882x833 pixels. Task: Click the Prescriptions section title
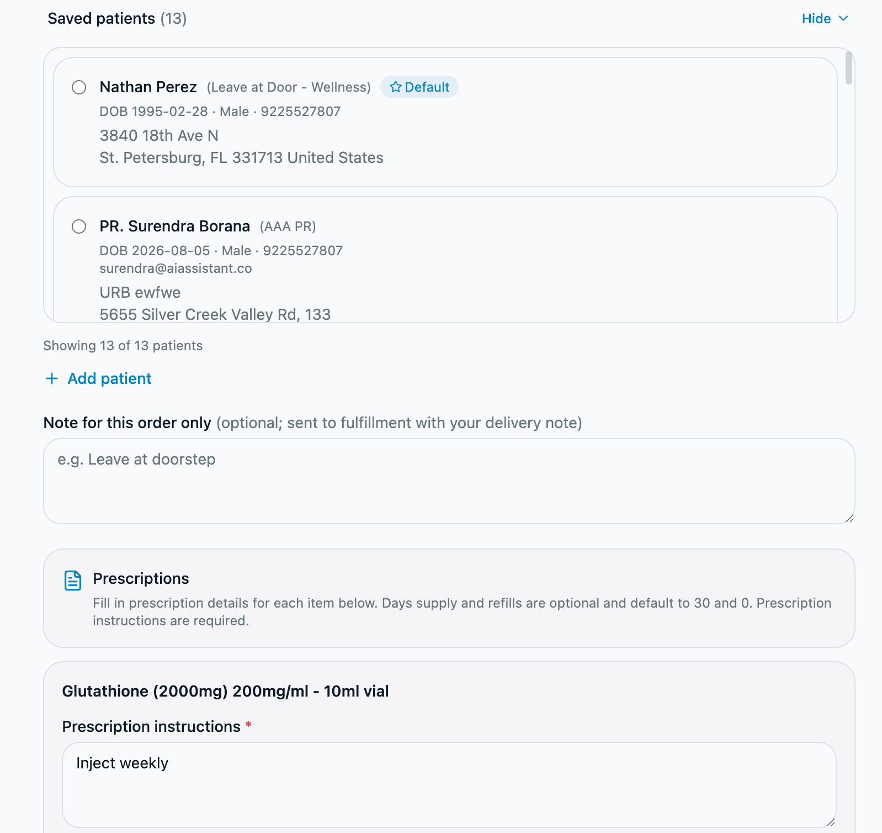pyautogui.click(x=141, y=578)
